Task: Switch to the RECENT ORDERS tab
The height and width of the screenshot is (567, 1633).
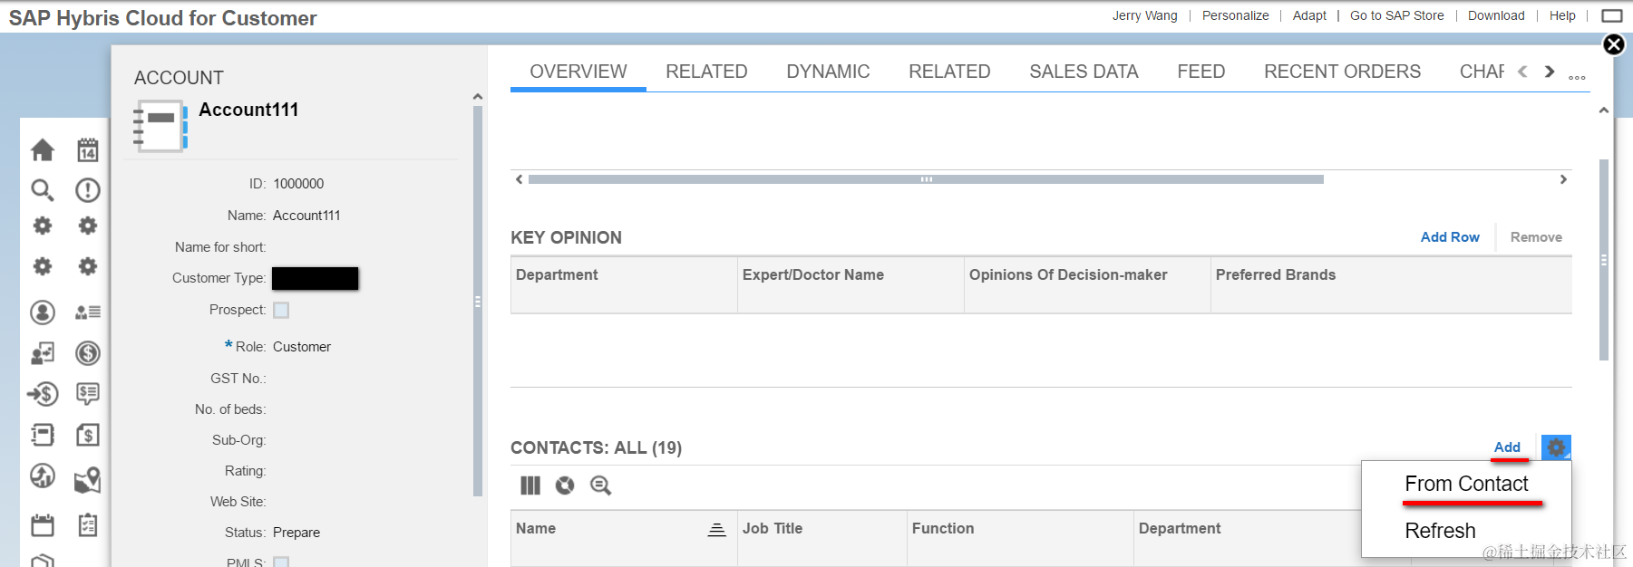Action: click(1343, 72)
